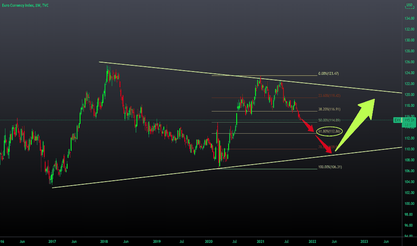Click the 115.31 current price label
The image size is (417, 246).
[x=409, y=120]
